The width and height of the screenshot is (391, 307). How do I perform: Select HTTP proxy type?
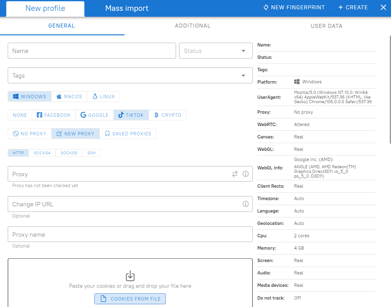coord(18,153)
